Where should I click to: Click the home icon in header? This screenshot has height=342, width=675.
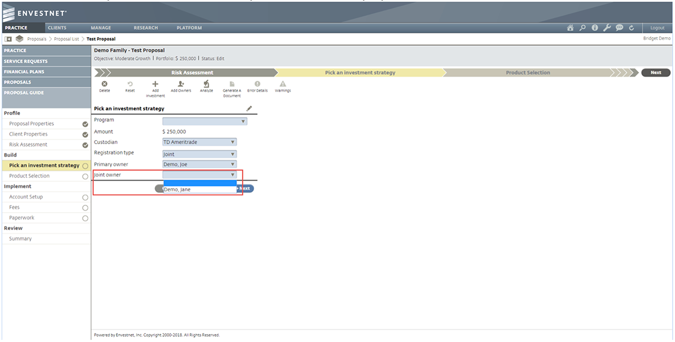(x=570, y=27)
